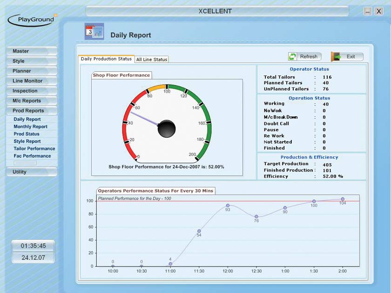Open the Inspection menu
The height and width of the screenshot is (293, 391).
[31, 91]
